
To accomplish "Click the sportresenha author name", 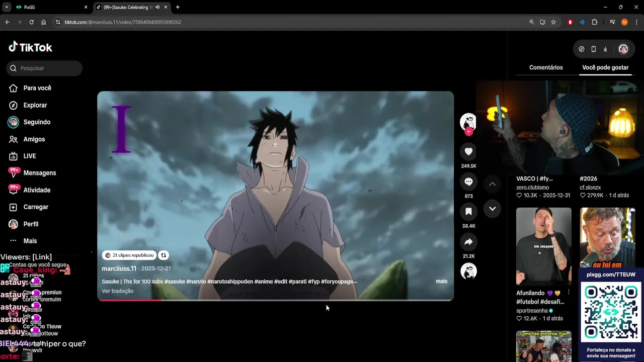I will (x=532, y=311).
